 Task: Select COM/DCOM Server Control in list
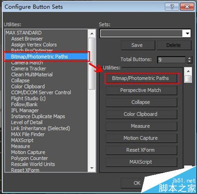41,93
